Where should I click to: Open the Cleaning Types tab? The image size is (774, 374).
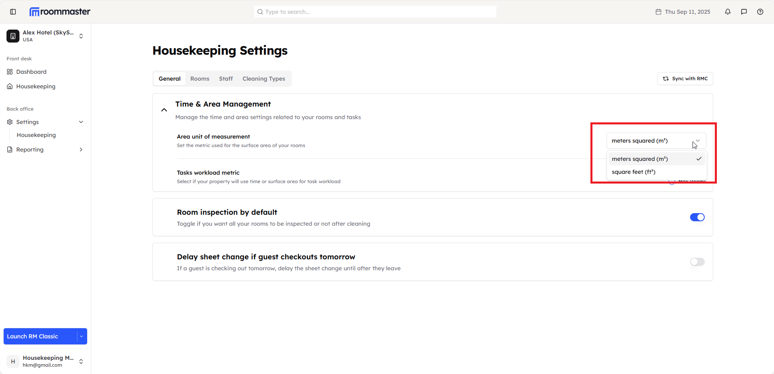pyautogui.click(x=264, y=79)
